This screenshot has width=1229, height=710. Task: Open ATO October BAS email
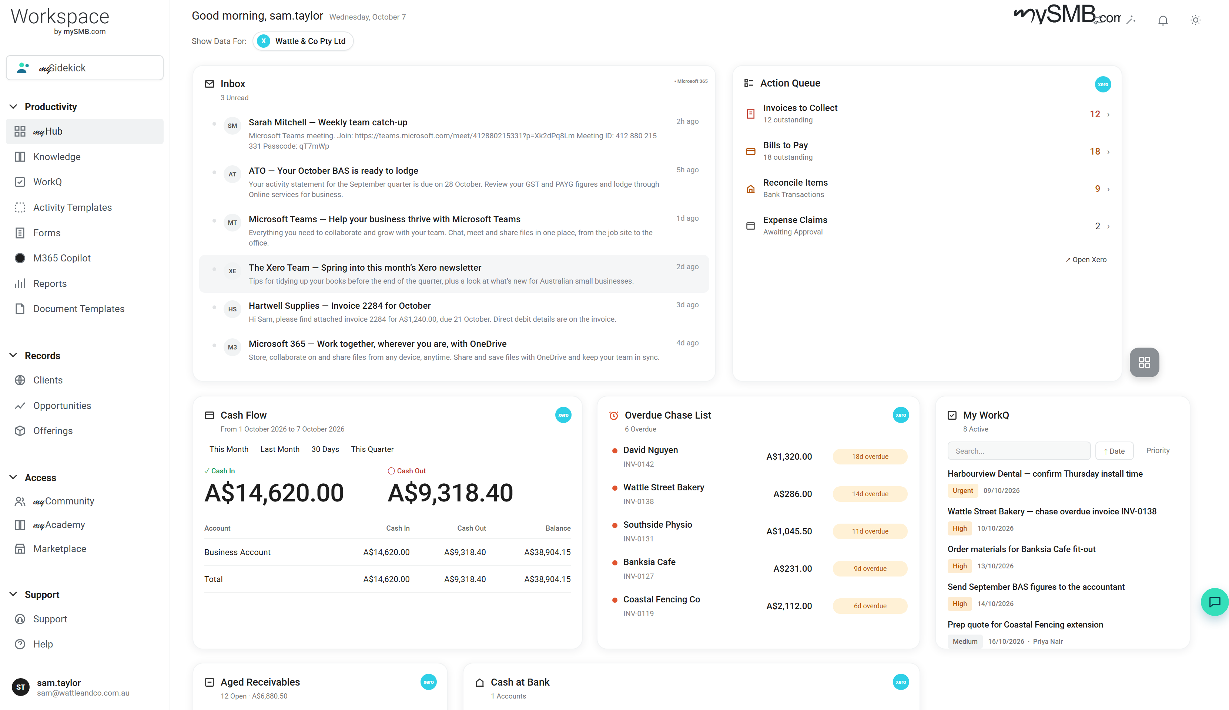(454, 182)
